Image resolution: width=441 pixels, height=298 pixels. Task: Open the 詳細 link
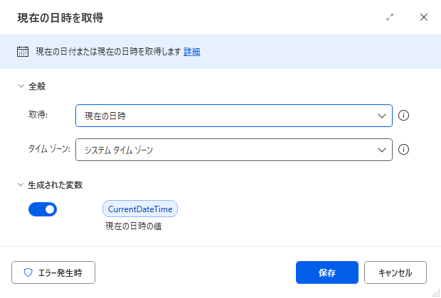pyautogui.click(x=192, y=52)
